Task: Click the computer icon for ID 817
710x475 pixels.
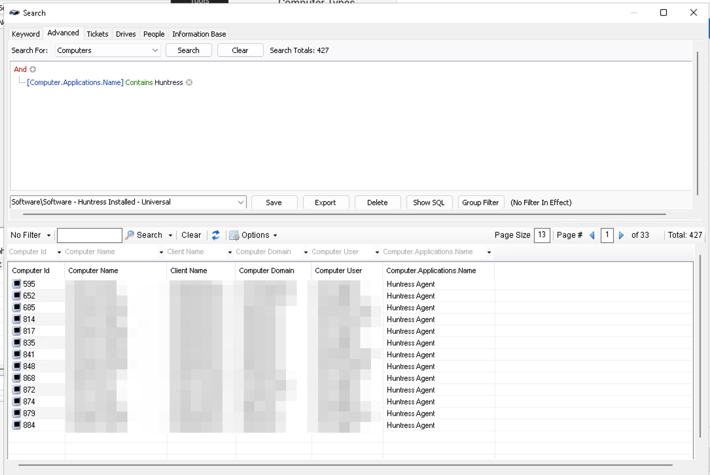Action: pyautogui.click(x=17, y=331)
